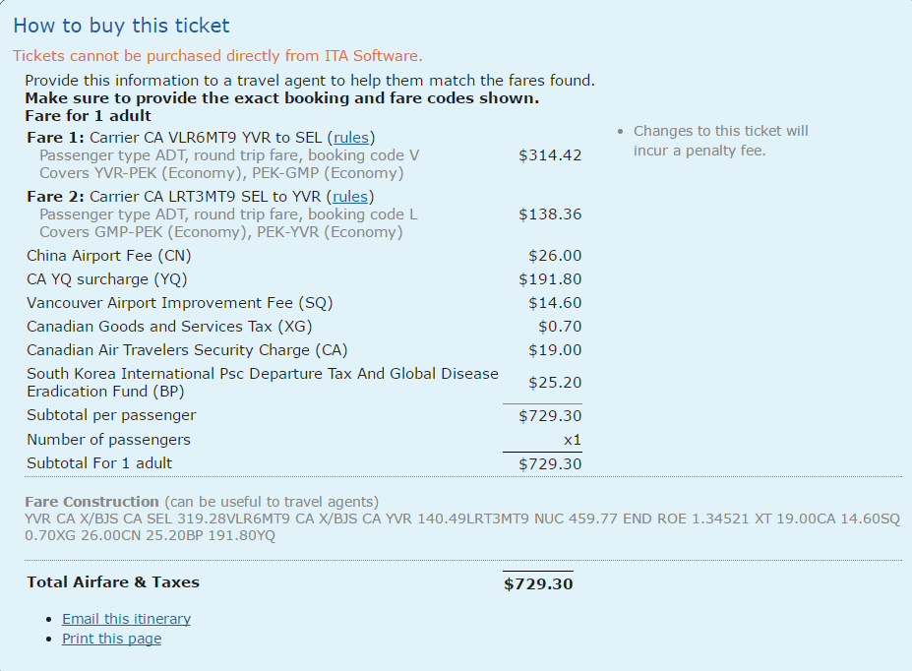Viewport: 912px width, 671px height.
Task: Open the rules link for Fare 2
Action: pos(351,197)
